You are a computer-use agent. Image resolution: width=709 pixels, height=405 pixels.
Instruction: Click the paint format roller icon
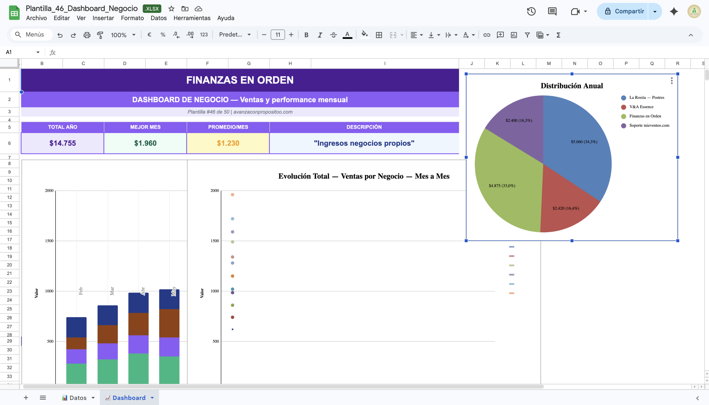(x=100, y=35)
